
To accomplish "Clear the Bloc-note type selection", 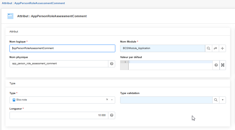I will (107, 100).
